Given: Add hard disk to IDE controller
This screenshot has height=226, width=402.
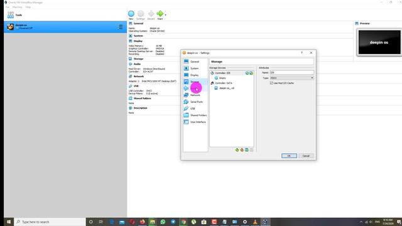Looking at the screenshot, I should [251, 73].
